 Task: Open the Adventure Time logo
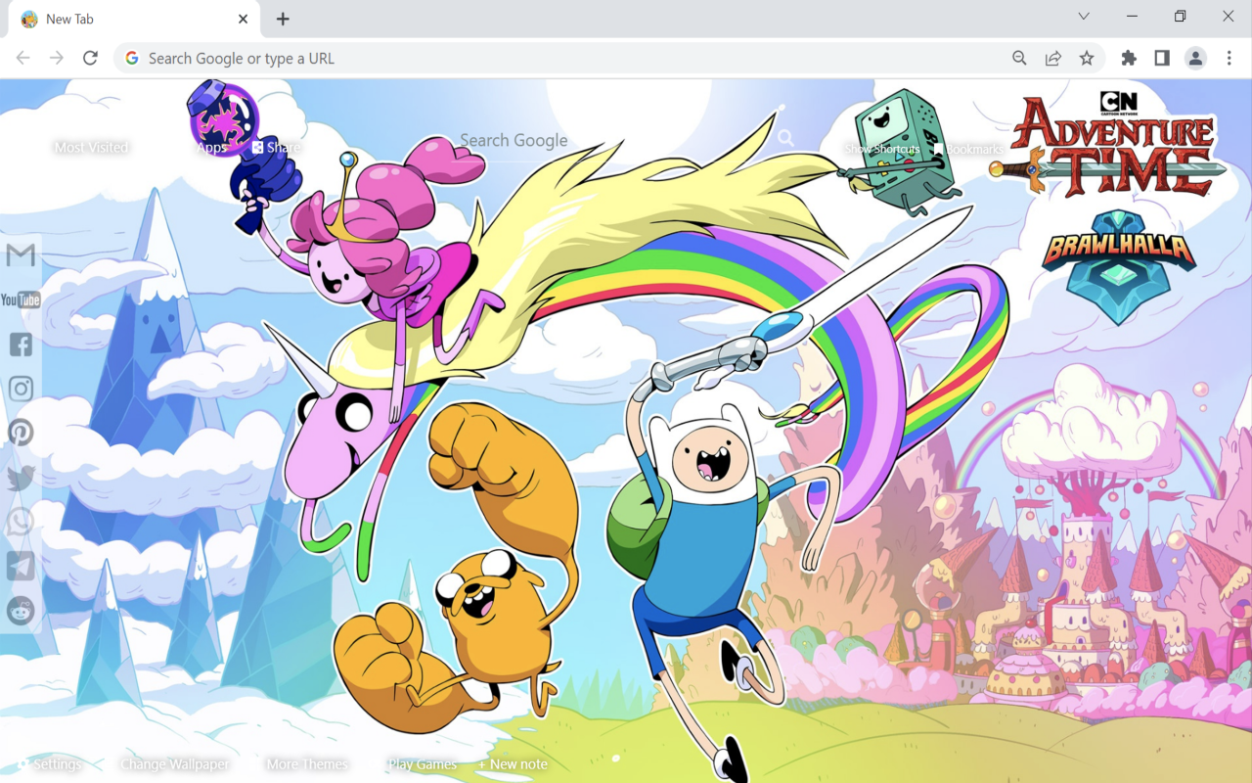1107,144
